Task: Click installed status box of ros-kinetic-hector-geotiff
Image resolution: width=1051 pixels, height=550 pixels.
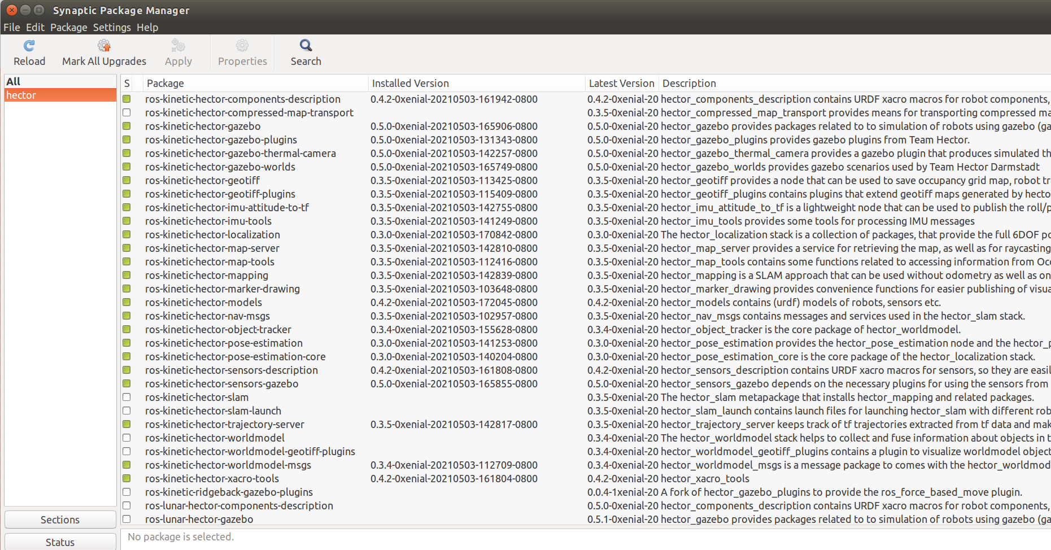Action: click(127, 180)
